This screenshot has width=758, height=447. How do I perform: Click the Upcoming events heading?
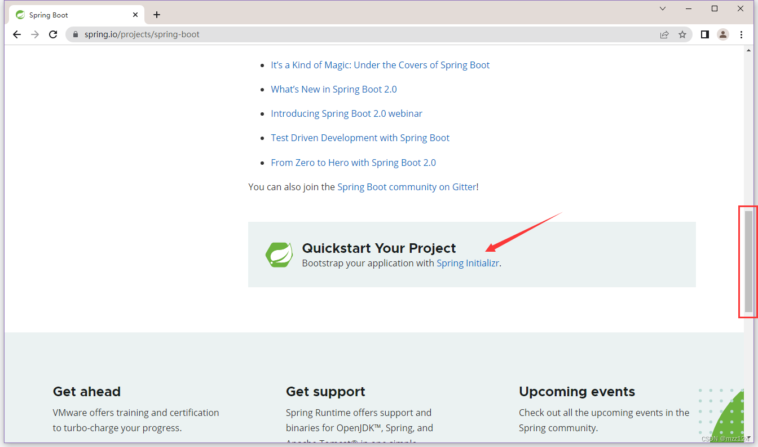577,392
